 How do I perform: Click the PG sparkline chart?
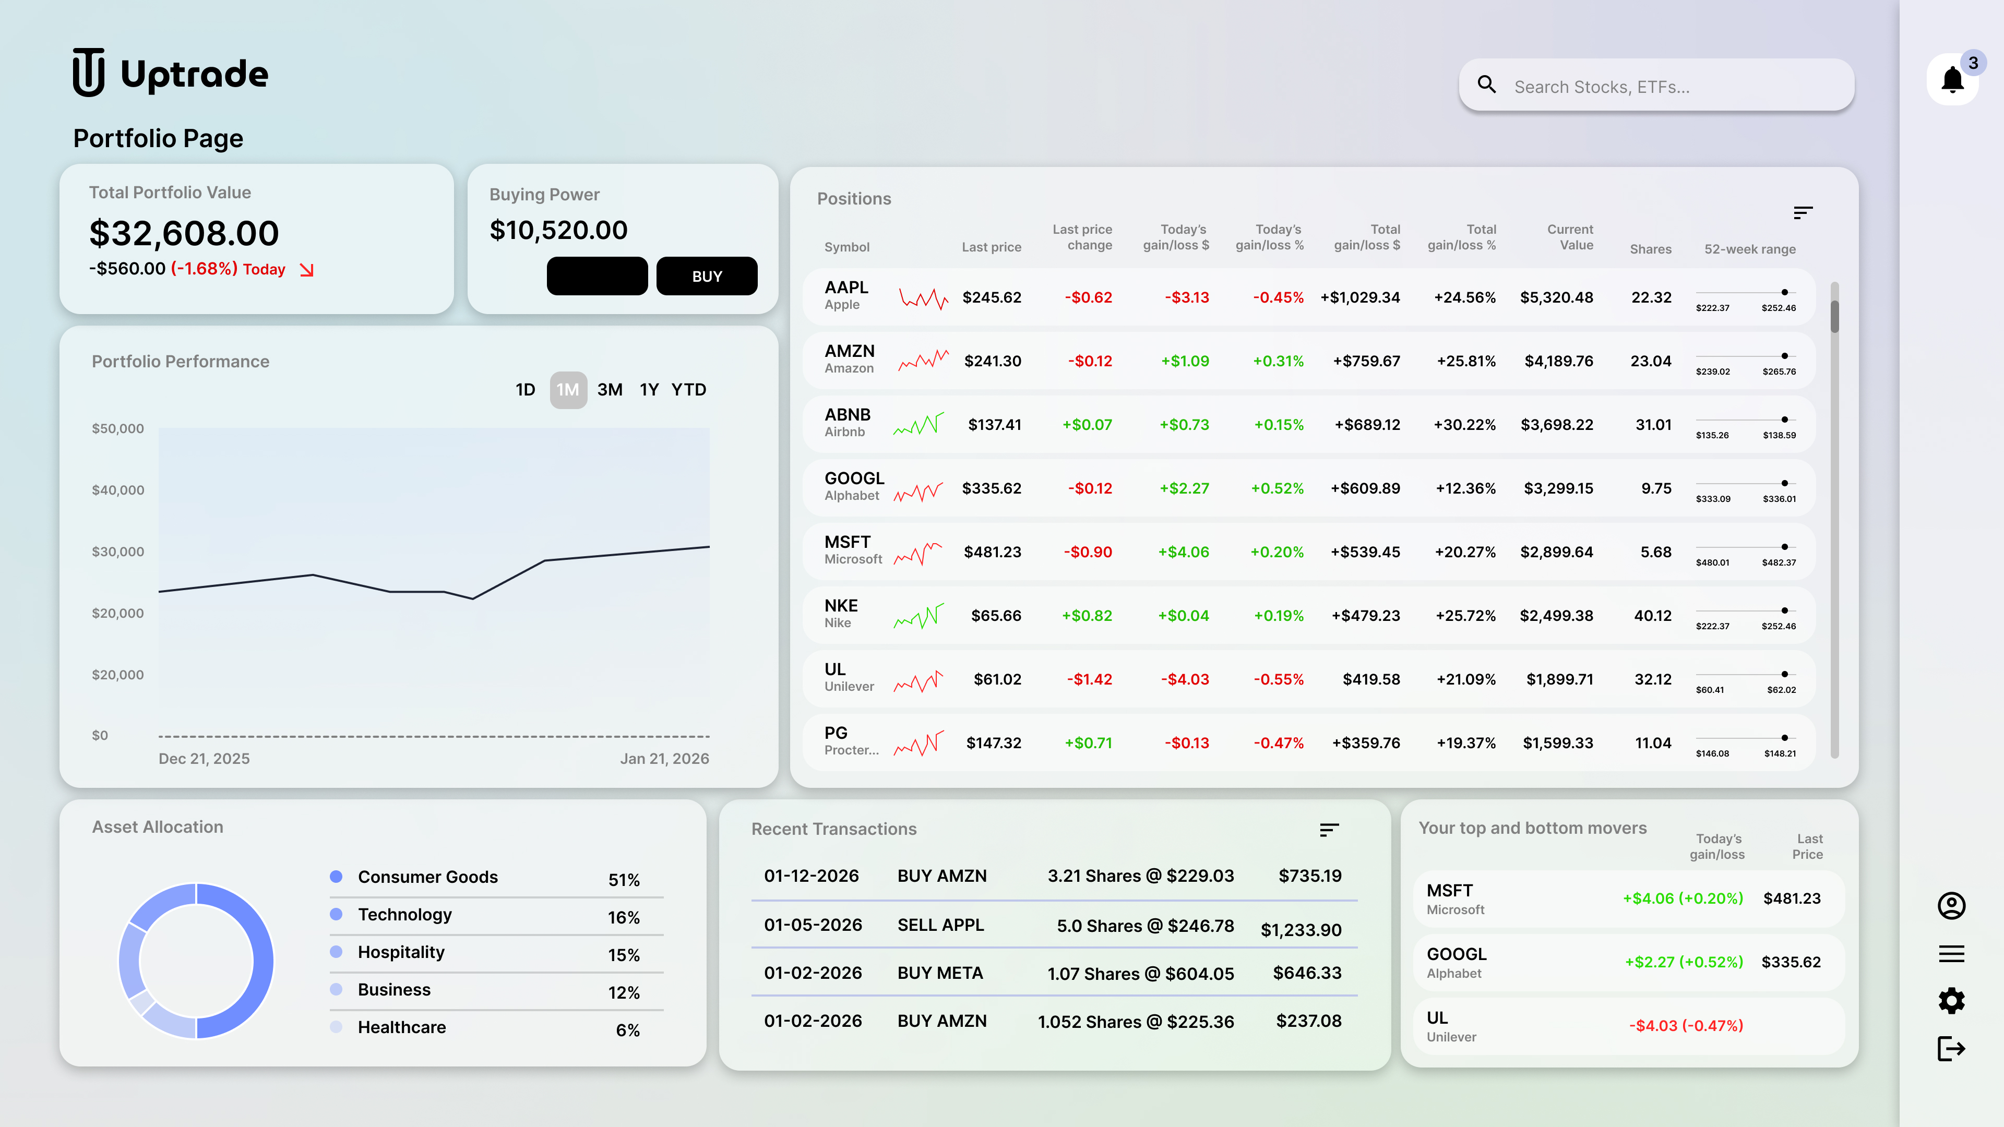(918, 744)
